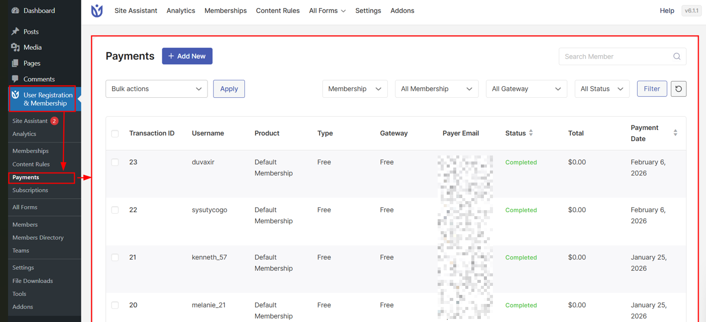
Task: Open Settings from the top navigation
Action: (368, 11)
